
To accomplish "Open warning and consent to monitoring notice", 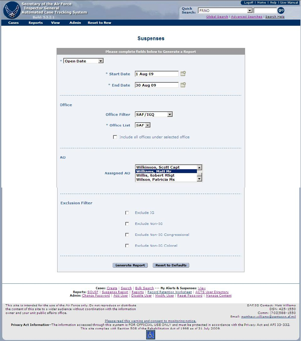I will pos(150,321).
